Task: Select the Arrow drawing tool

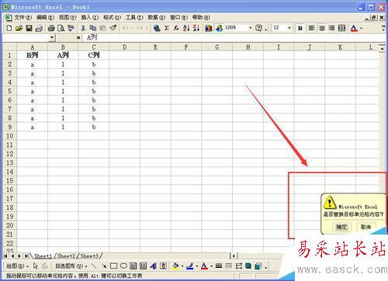Action: click(x=104, y=266)
